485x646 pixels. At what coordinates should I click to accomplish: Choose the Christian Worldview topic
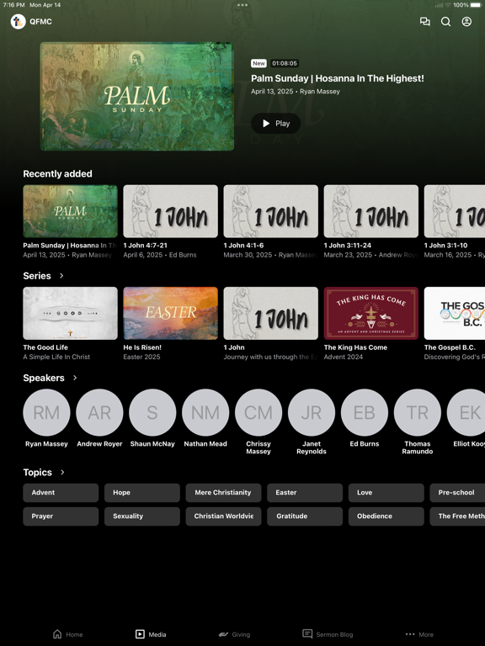pos(223,516)
